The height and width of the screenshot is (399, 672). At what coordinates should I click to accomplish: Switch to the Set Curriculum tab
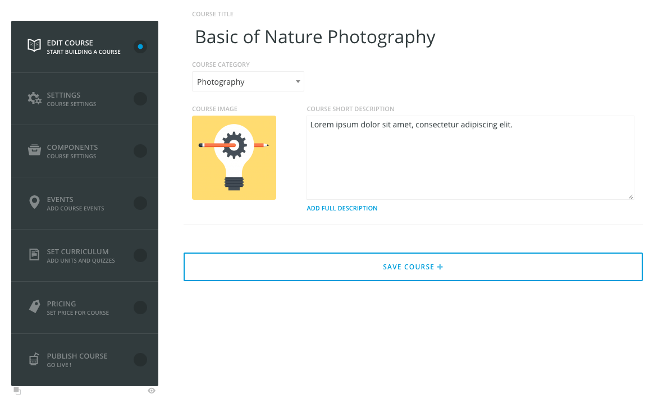point(77,252)
